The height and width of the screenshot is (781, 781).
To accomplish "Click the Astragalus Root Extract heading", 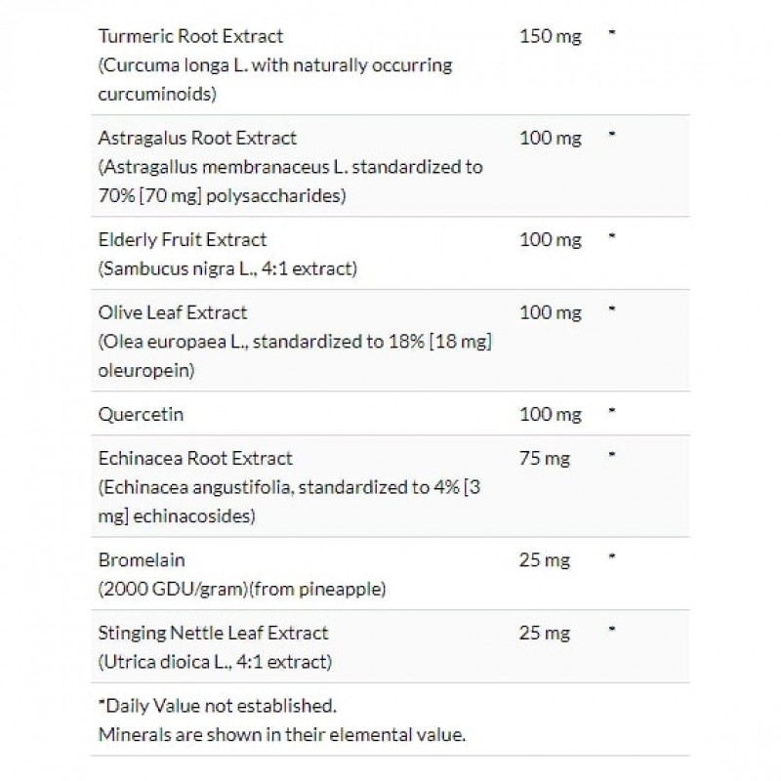I will pyautogui.click(x=198, y=138).
